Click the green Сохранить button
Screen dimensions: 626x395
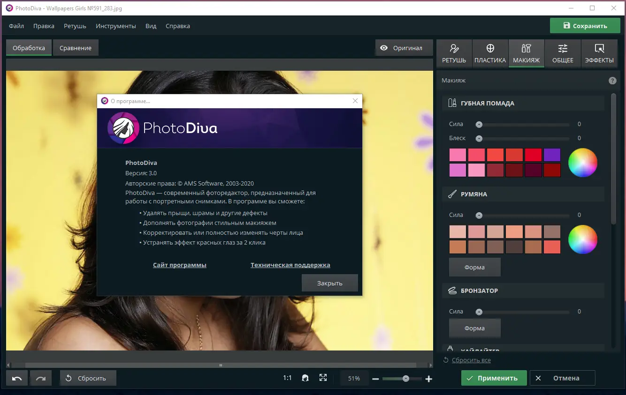[x=585, y=26]
